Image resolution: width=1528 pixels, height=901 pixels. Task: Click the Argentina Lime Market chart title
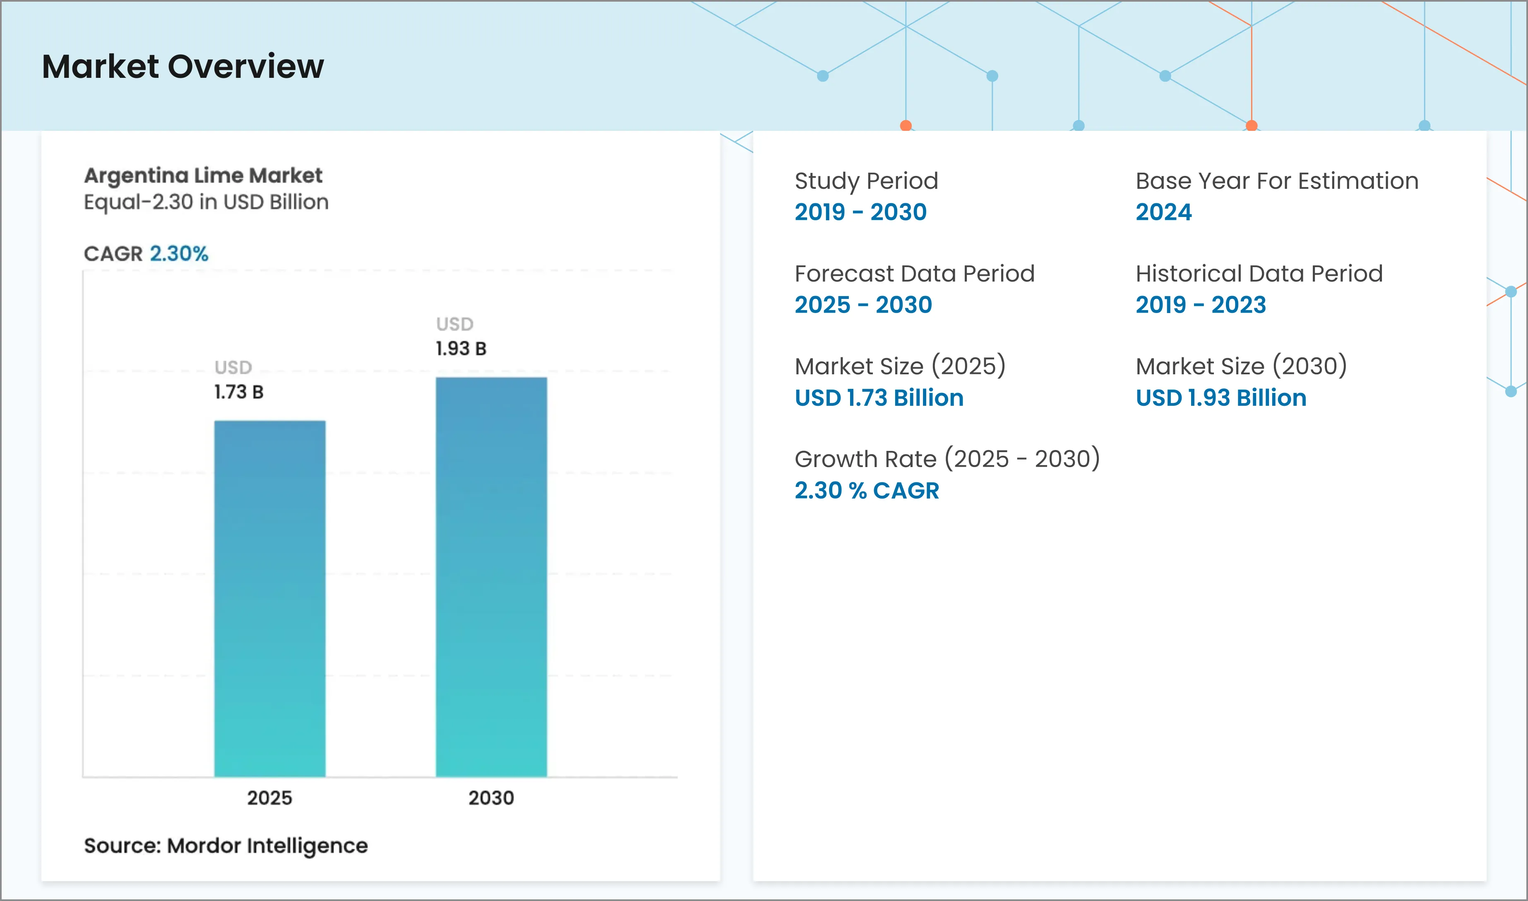click(203, 176)
